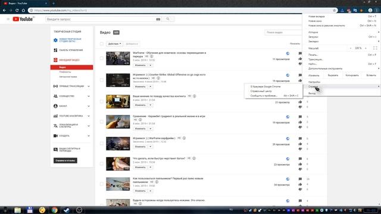This screenshot has width=381, height=214.
Task: Check the 'Ваше мнение по поводу качества контента' video
Action: coord(102,102)
